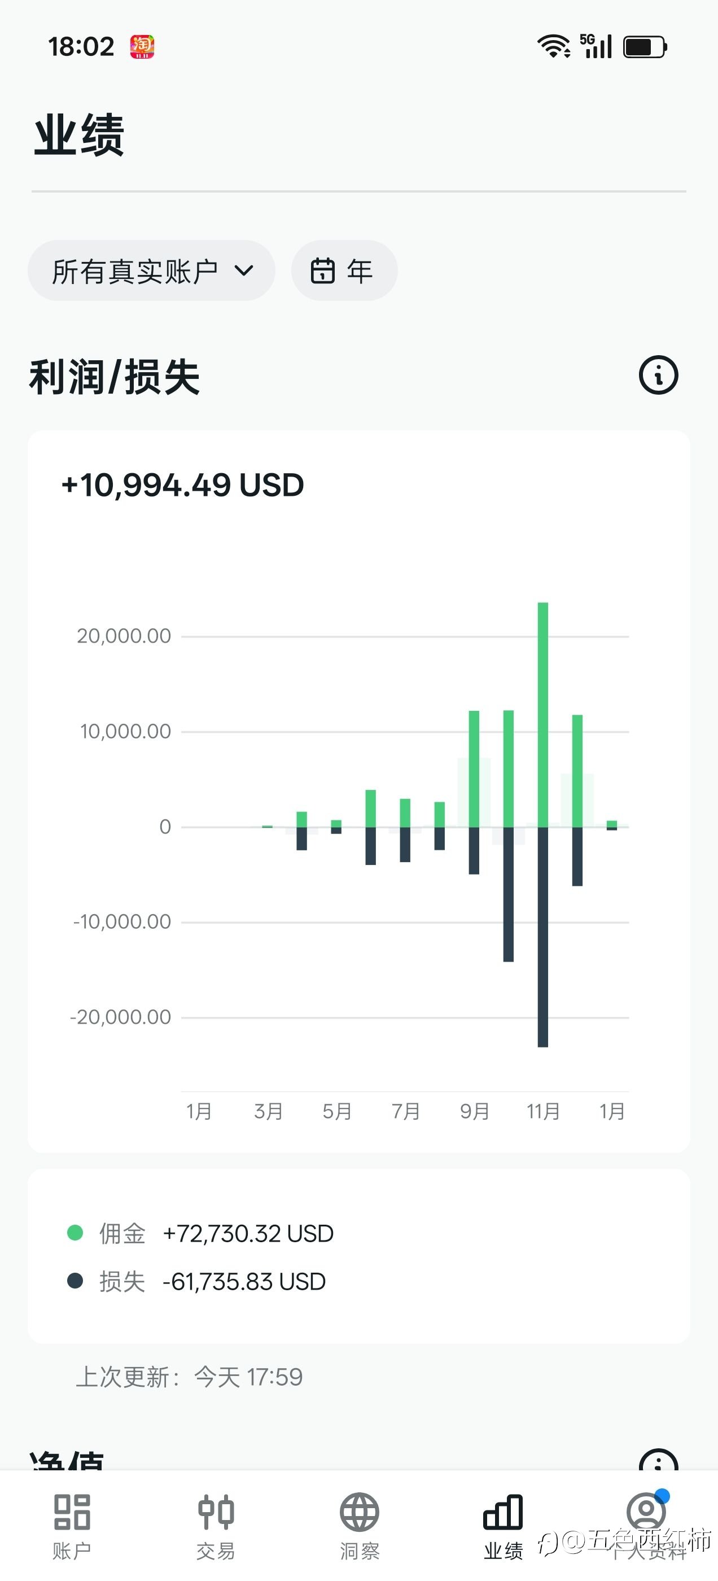Tap the +72,730.32 USD commission amount
The height and width of the screenshot is (1581, 718).
[x=248, y=1234]
